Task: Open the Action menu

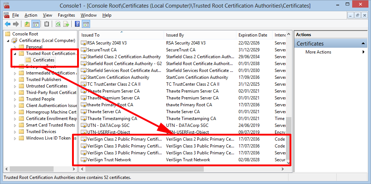Action: tap(31, 15)
